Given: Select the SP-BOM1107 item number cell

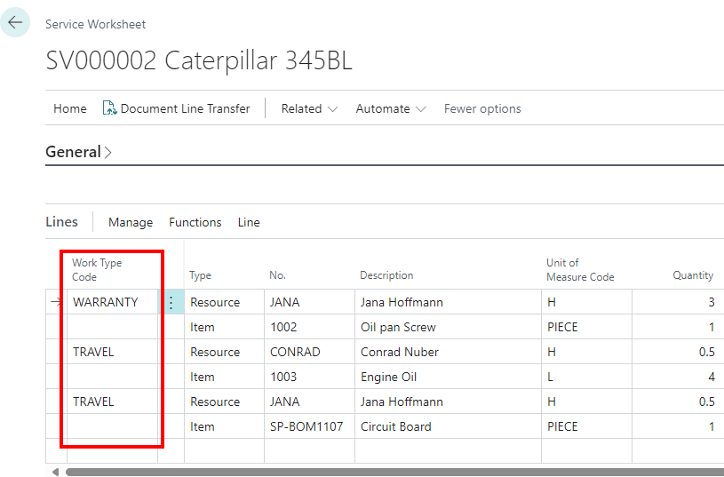Looking at the screenshot, I should point(306,426).
